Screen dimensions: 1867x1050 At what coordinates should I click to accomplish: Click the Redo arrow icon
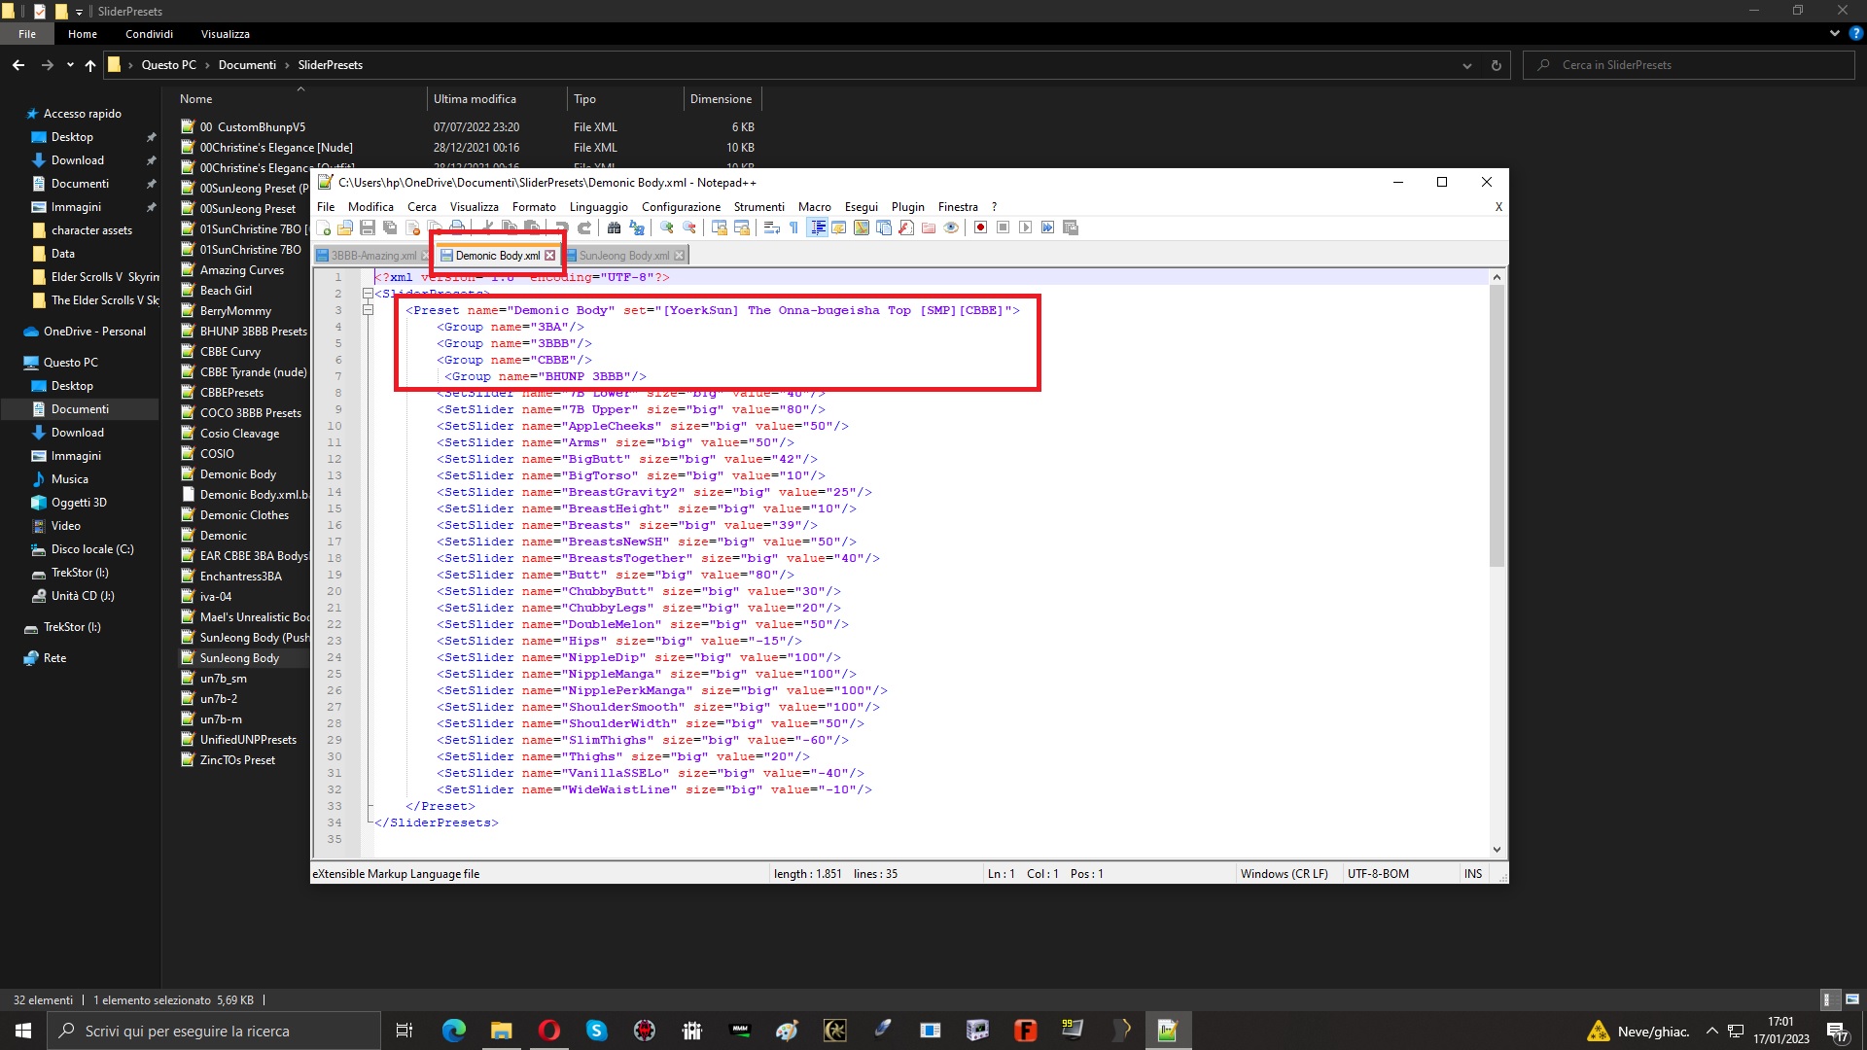tap(584, 227)
